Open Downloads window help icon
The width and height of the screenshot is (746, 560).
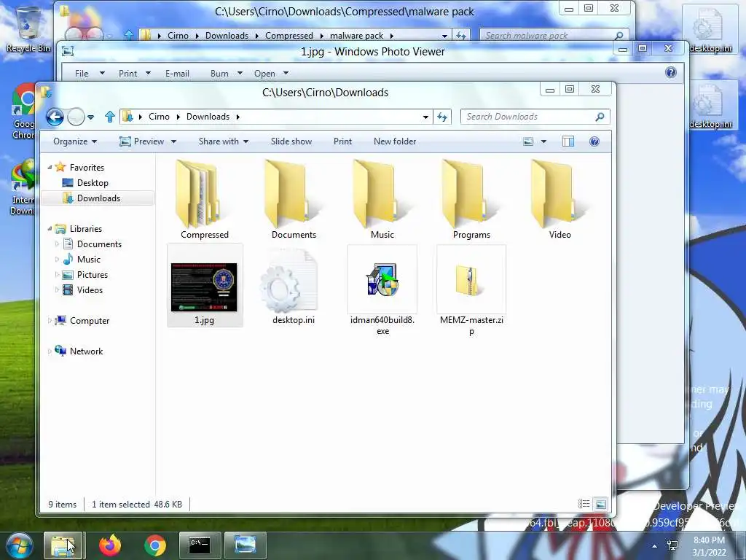tap(594, 141)
